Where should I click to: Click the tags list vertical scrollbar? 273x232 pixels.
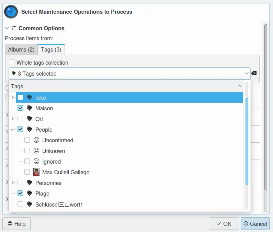pos(247,141)
